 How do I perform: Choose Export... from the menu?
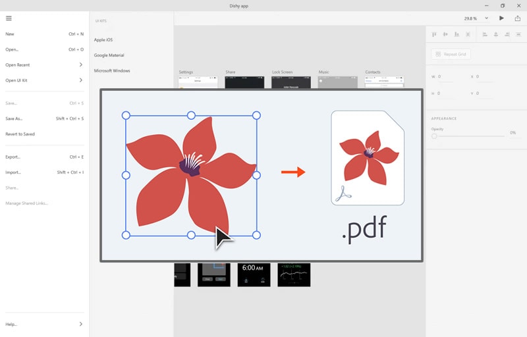pyautogui.click(x=44, y=157)
